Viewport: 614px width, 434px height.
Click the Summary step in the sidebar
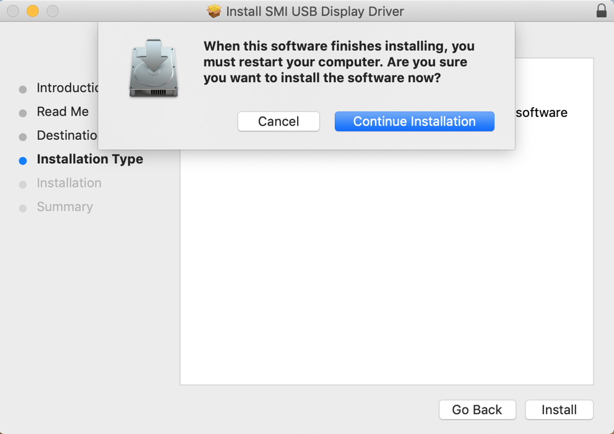pos(64,206)
